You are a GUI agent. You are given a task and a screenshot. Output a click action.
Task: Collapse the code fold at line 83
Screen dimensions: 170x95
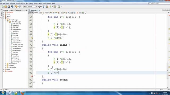[x=34, y=82]
